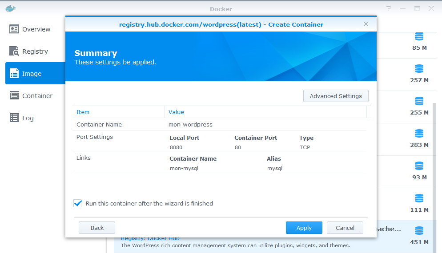Close the Create Container dialog

click(x=366, y=24)
